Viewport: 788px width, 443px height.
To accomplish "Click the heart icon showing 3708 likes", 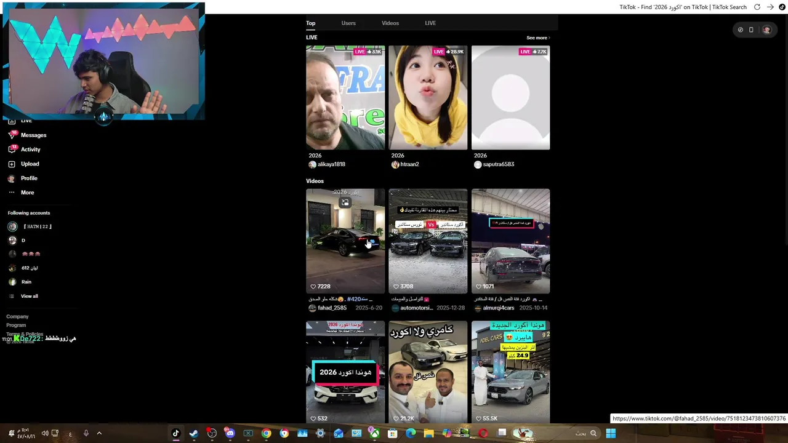I will tap(396, 286).
